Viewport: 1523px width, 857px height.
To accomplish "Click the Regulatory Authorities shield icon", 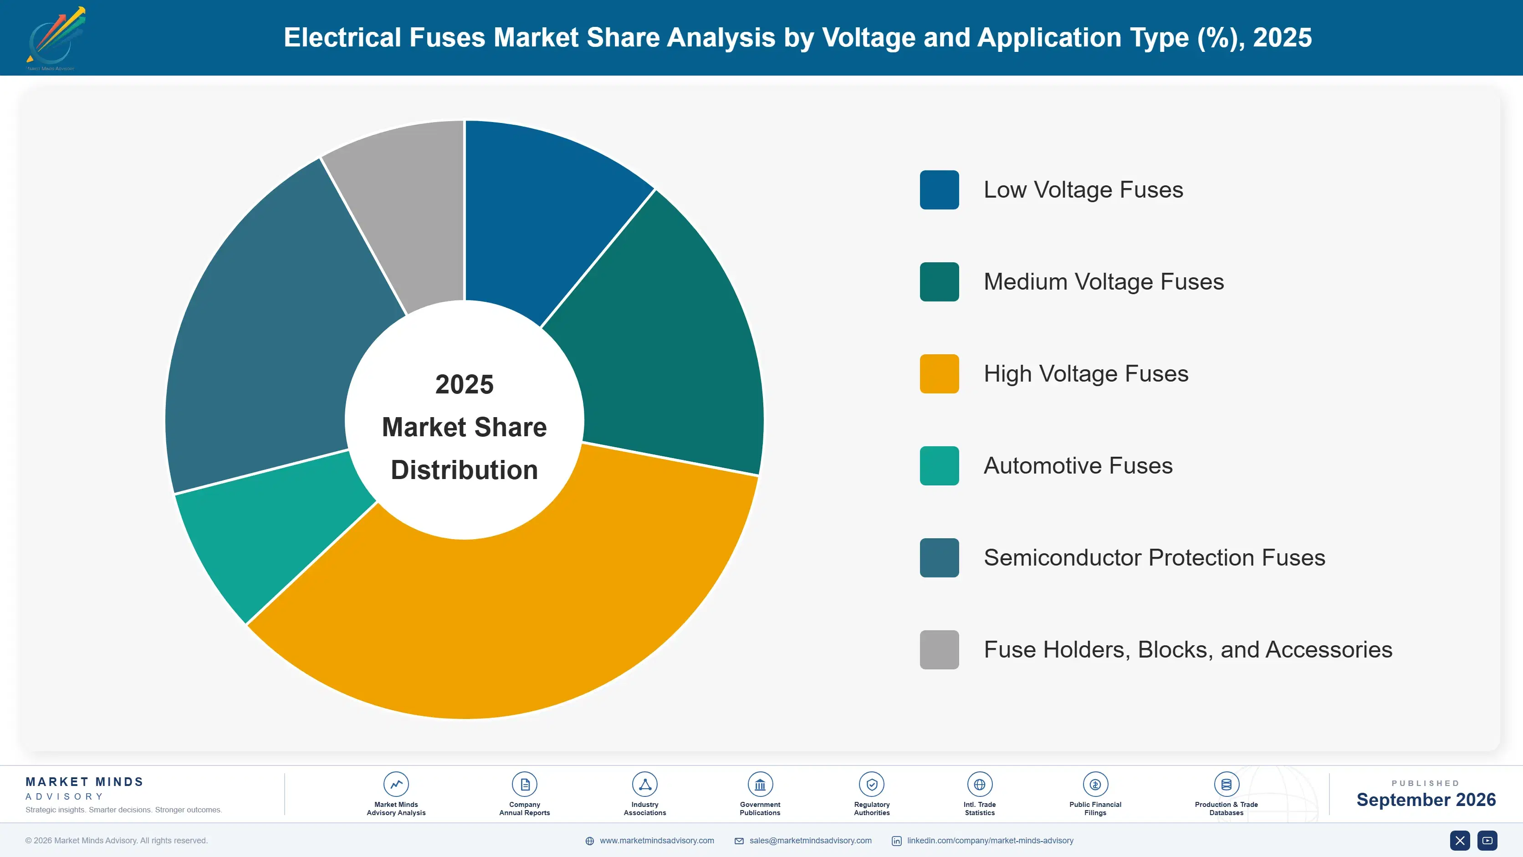I will (871, 784).
